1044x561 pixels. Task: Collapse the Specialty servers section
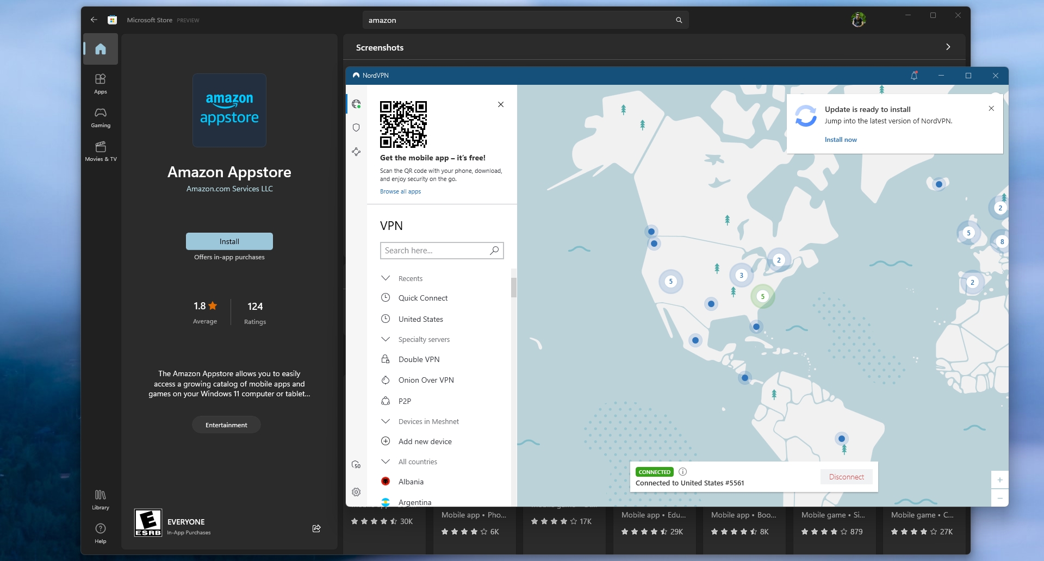pyautogui.click(x=386, y=339)
